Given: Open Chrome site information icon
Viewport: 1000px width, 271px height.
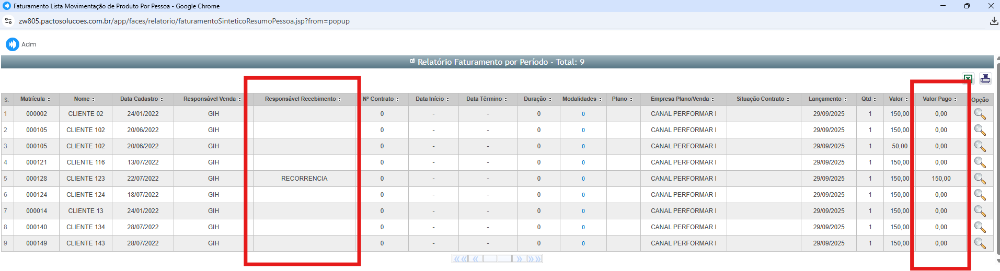Looking at the screenshot, I should pyautogui.click(x=8, y=21).
